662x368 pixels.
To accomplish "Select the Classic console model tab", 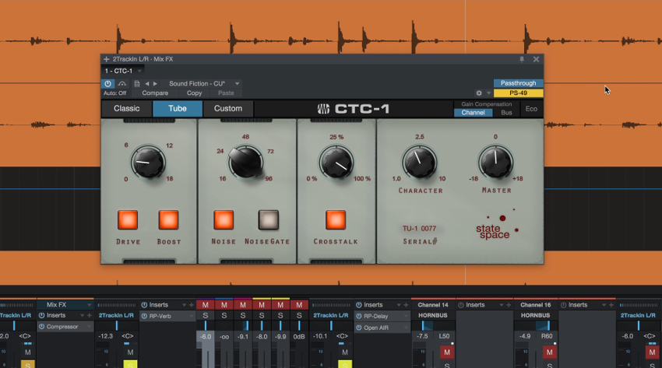I will click(127, 108).
